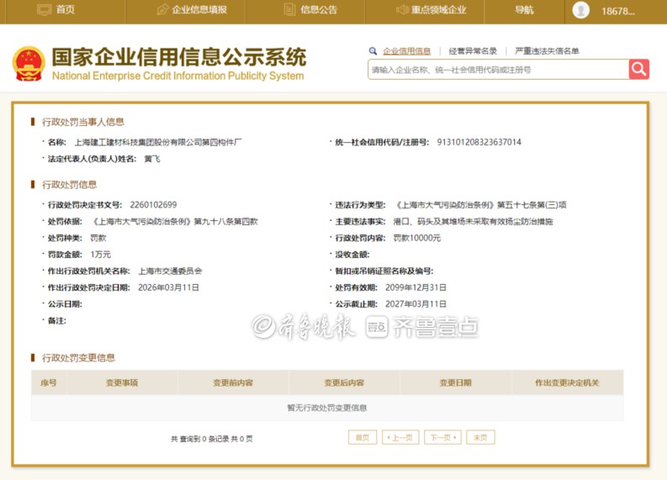Click the edit icon beside 企业信息填报

click(x=163, y=10)
